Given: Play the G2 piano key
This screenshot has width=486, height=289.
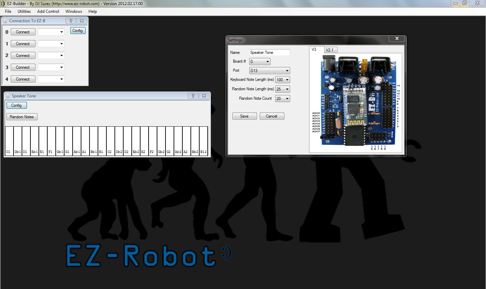Looking at the screenshot, I should [170, 141].
